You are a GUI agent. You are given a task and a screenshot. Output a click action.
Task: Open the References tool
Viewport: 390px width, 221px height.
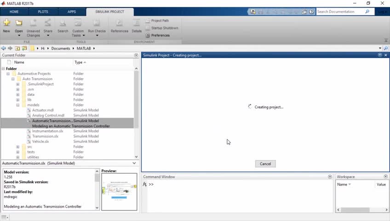[120, 26]
